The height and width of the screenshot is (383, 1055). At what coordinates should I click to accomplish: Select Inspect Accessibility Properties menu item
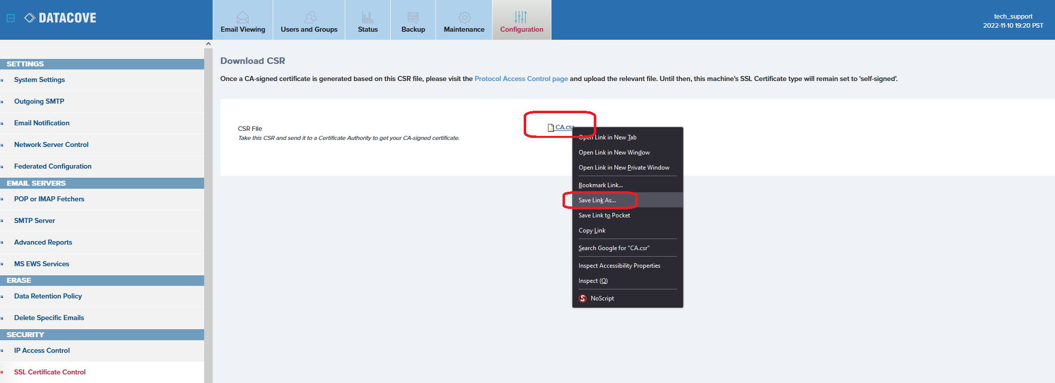(619, 266)
